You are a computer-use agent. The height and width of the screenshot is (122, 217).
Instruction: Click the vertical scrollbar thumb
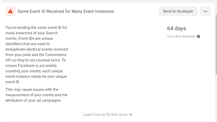[216, 45]
